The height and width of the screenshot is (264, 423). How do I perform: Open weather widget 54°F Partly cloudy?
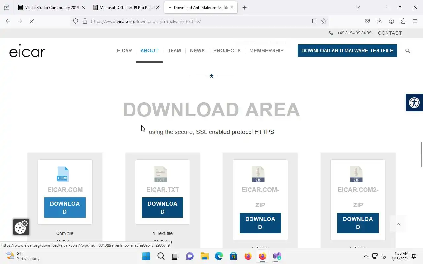[x=23, y=256]
